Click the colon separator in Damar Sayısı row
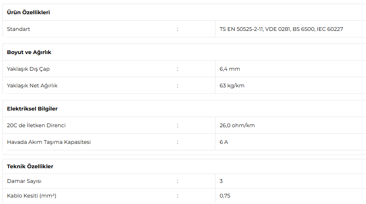 (177, 182)
